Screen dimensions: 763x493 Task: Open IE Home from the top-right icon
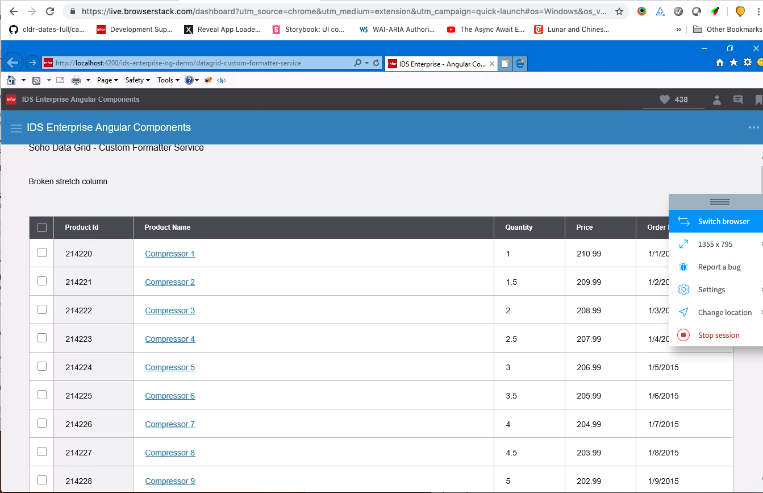tap(720, 63)
